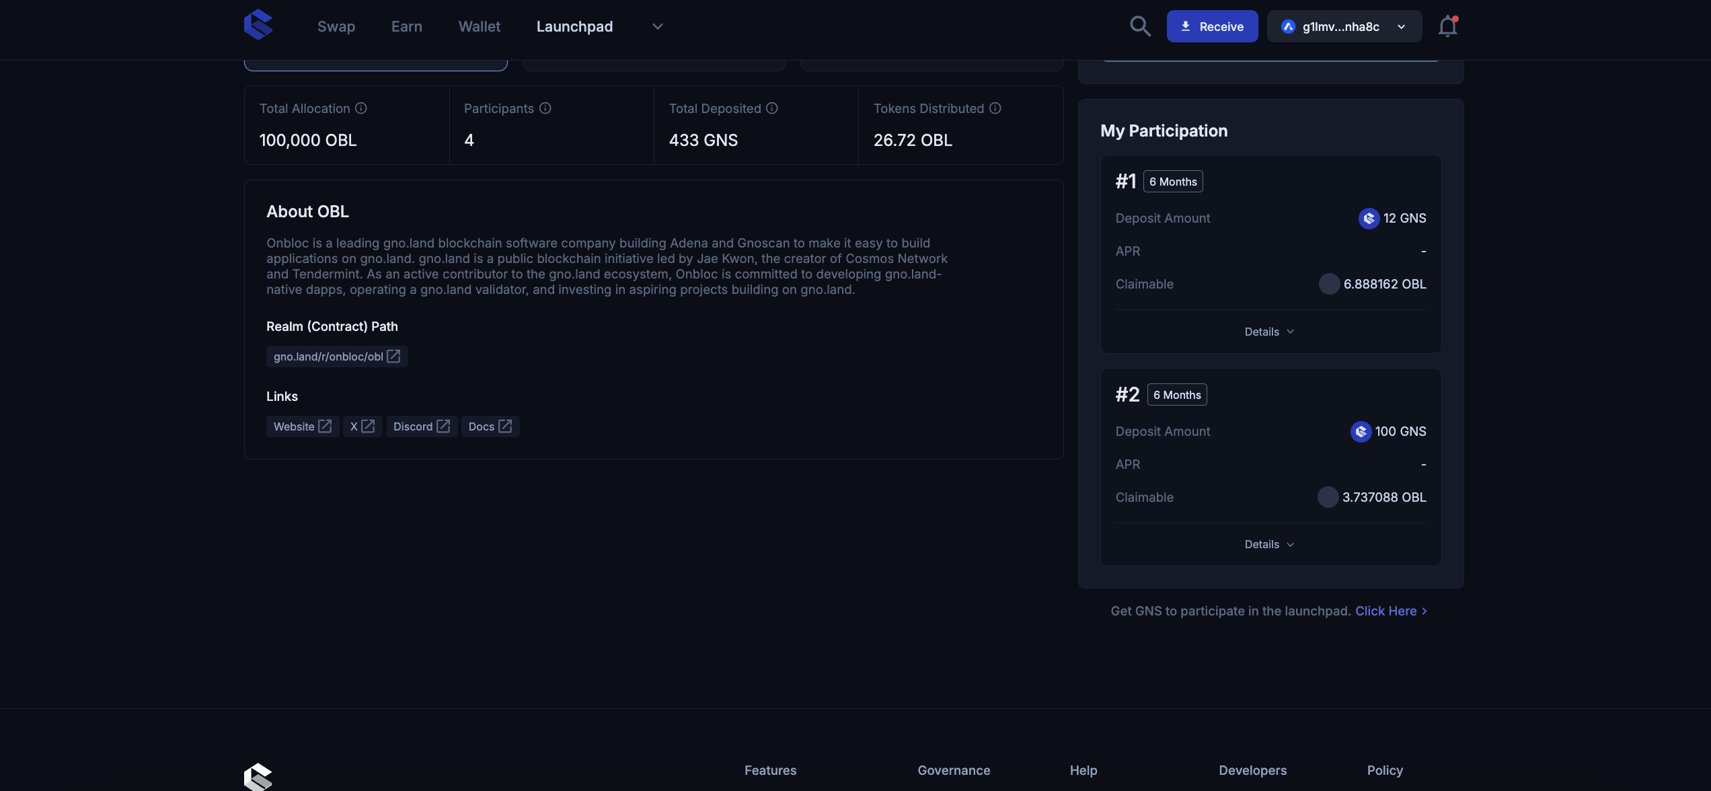Expand Details for participation #1
The height and width of the screenshot is (791, 1711).
(x=1269, y=332)
